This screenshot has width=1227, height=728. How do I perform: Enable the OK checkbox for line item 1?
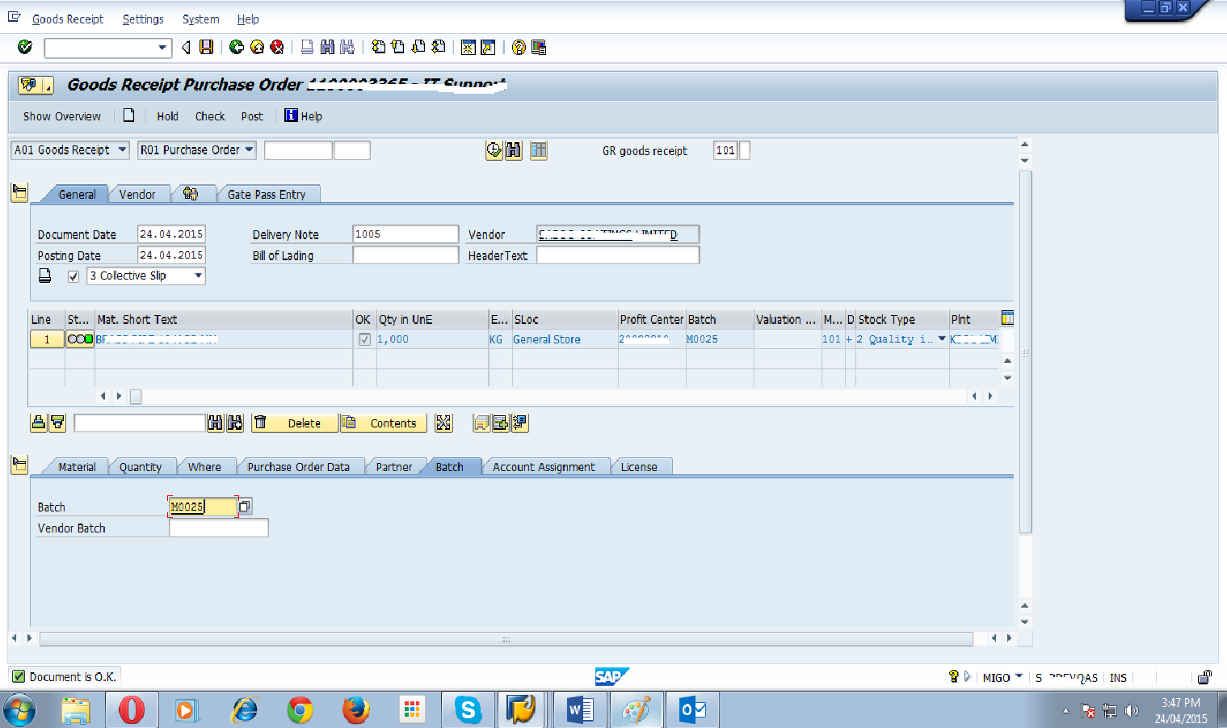(x=363, y=339)
